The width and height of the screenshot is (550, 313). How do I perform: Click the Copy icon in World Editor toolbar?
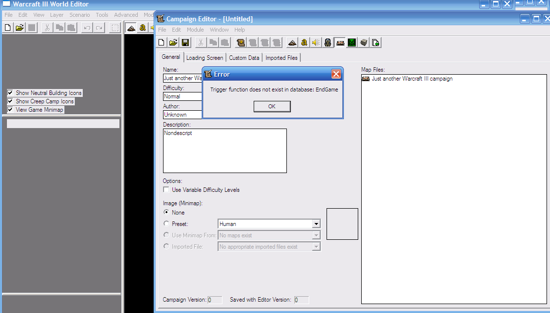click(59, 28)
